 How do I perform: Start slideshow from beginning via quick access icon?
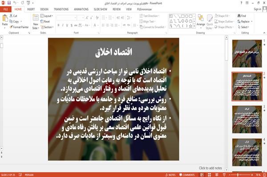(x=28, y=3)
